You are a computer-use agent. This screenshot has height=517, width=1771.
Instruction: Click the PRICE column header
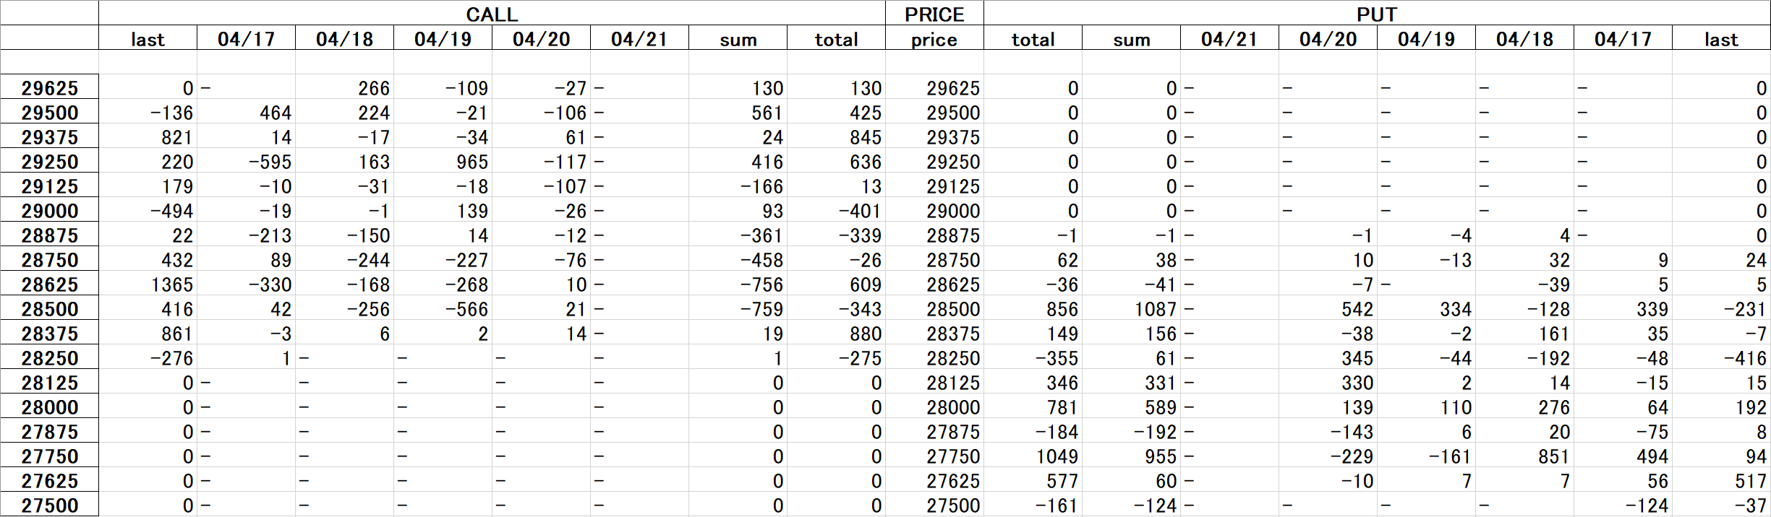pyautogui.click(x=934, y=13)
